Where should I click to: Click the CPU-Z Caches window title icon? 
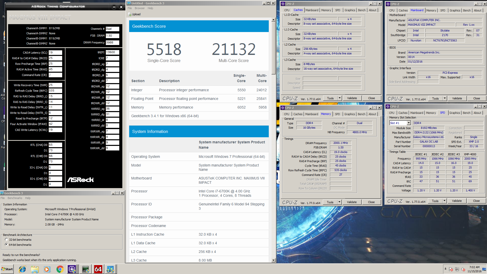[283, 4]
